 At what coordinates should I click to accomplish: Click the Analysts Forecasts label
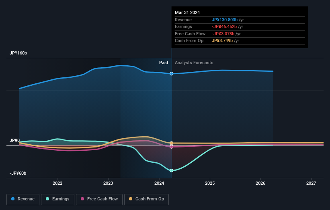[x=194, y=63]
